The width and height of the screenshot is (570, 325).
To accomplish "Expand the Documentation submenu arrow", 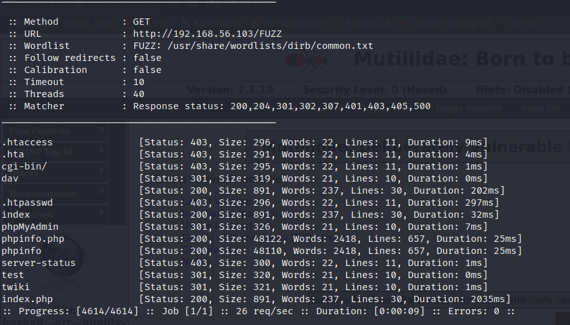I will (x=102, y=193).
